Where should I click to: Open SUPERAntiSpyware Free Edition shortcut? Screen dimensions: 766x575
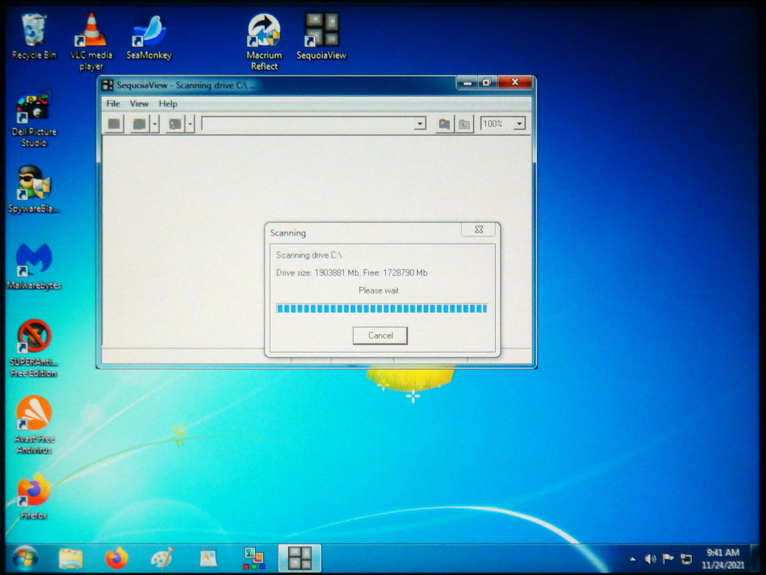(34, 348)
